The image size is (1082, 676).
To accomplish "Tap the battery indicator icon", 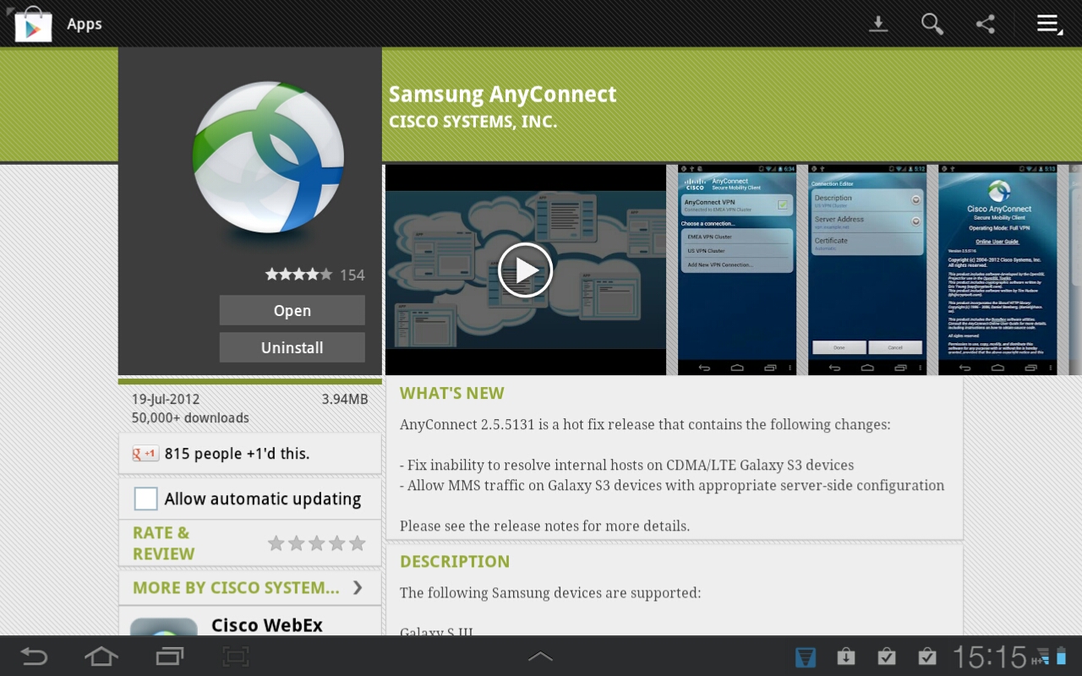I will [x=1061, y=656].
